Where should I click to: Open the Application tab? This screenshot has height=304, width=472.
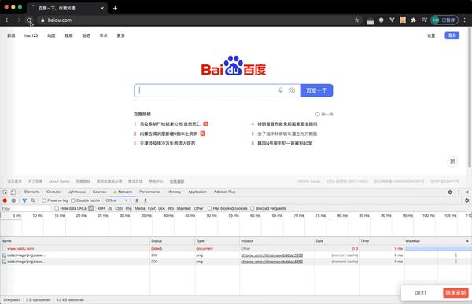click(197, 192)
